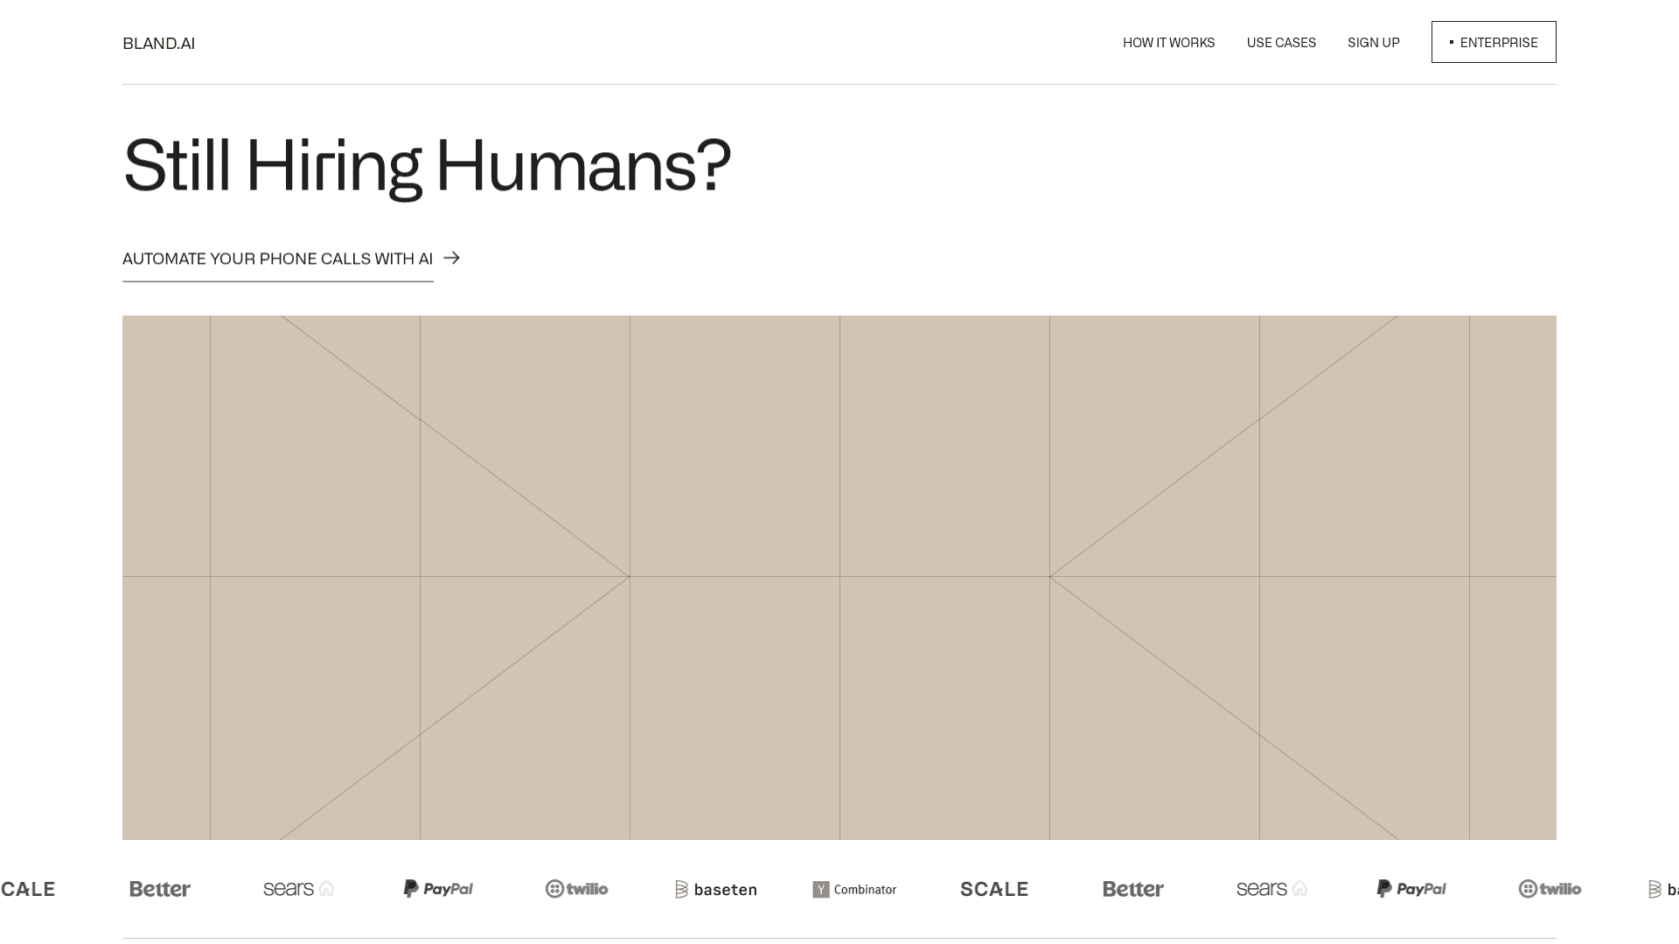Click the first Twilio logo

point(577,889)
